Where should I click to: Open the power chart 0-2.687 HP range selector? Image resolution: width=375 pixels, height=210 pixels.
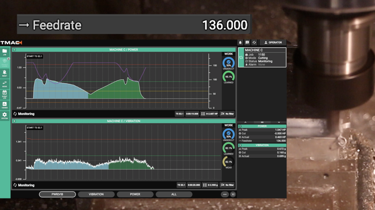click(209, 114)
